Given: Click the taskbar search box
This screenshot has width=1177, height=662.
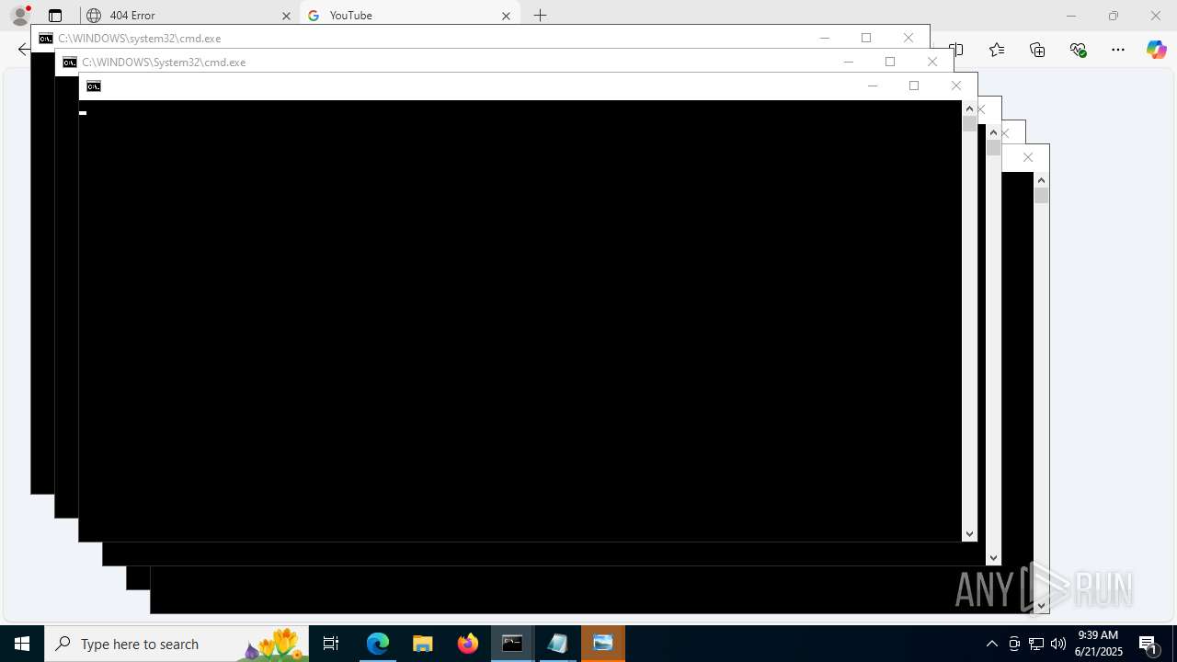Looking at the screenshot, I should [177, 644].
